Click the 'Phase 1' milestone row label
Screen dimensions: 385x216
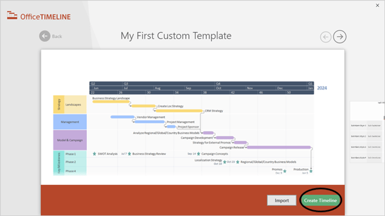71,154
